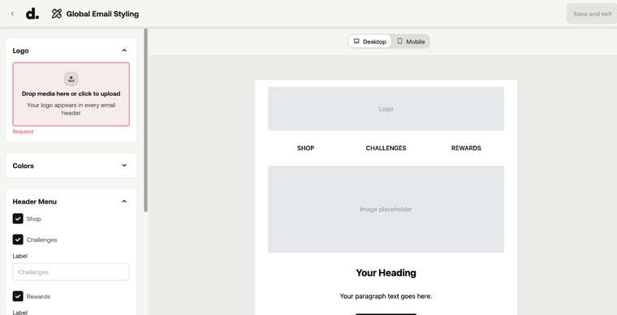617x315 pixels.
Task: Click REWARDS in the email preview menu
Action: [466, 149]
